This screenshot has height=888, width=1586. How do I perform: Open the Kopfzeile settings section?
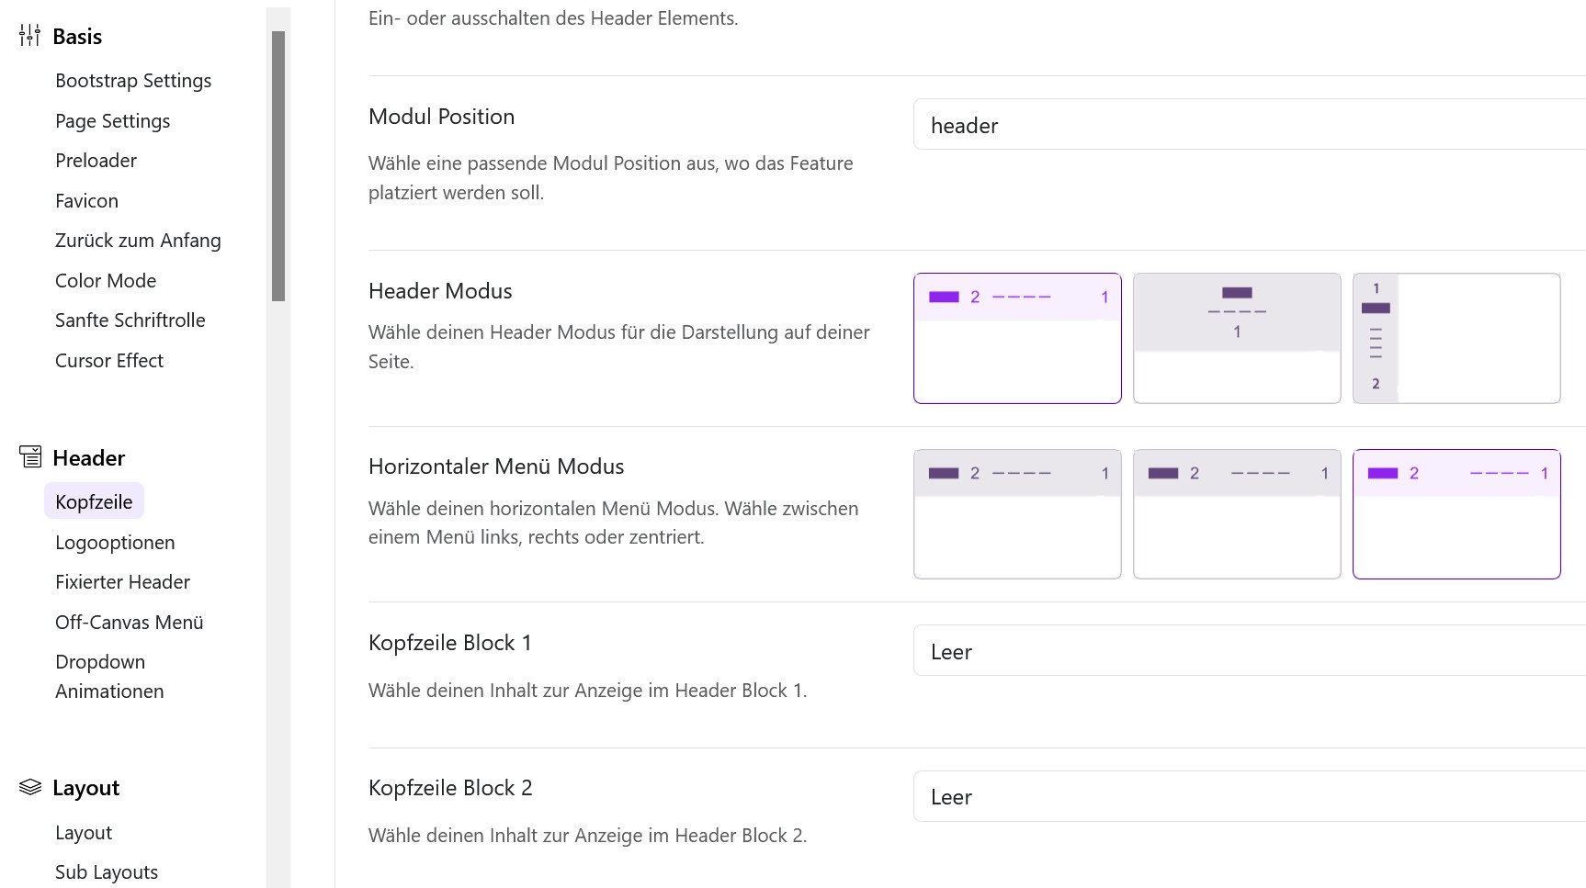click(x=94, y=500)
